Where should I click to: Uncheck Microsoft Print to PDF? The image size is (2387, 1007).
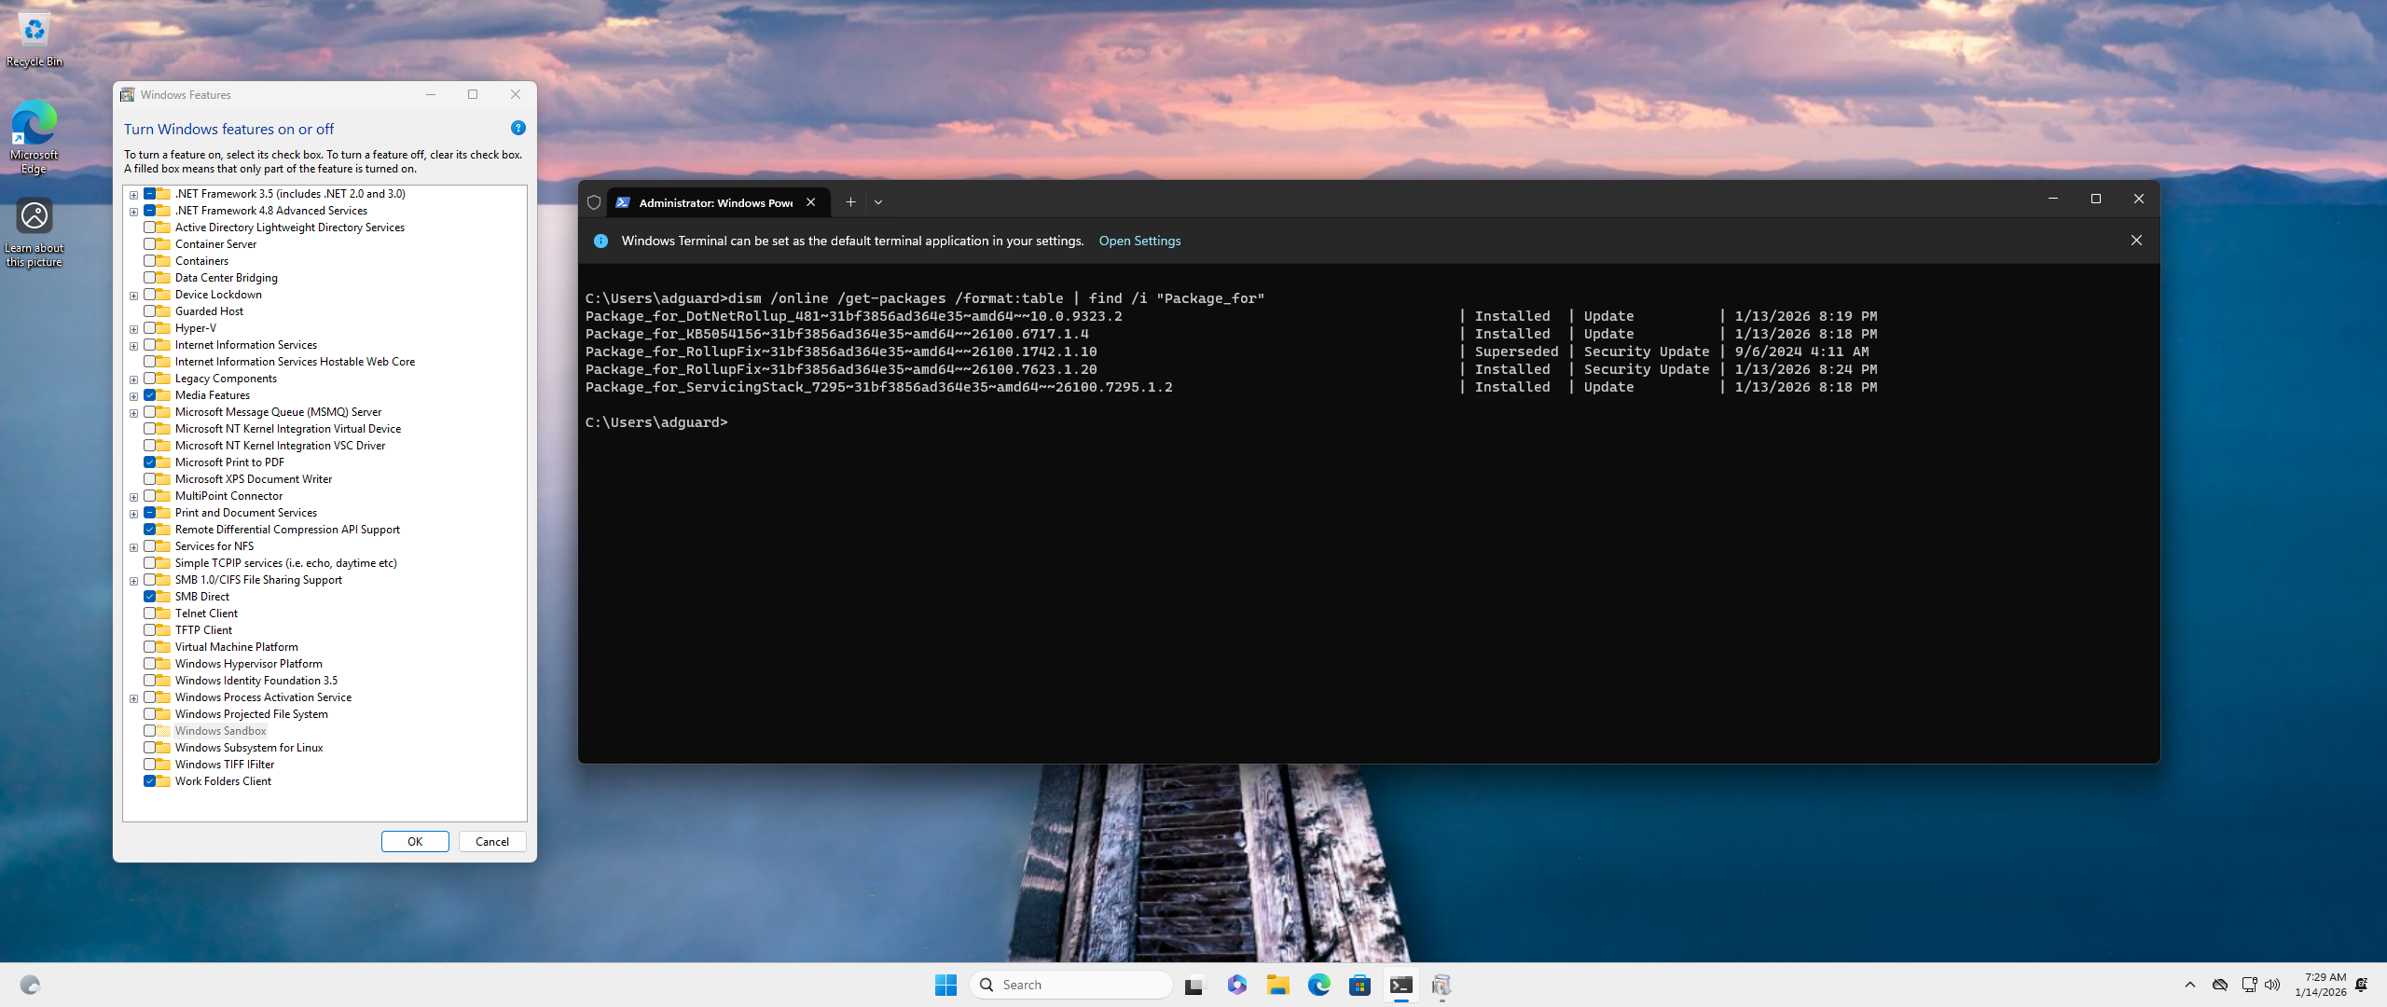tap(149, 462)
